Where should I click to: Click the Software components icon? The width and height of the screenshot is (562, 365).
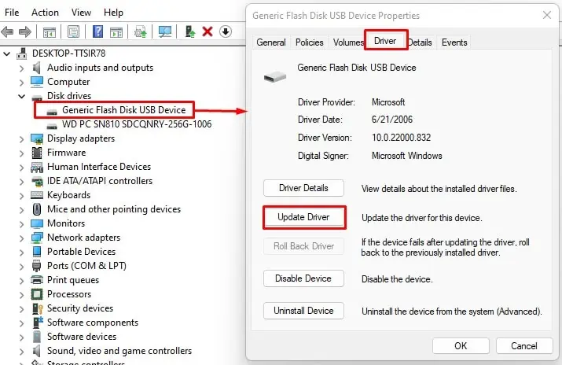coord(37,323)
